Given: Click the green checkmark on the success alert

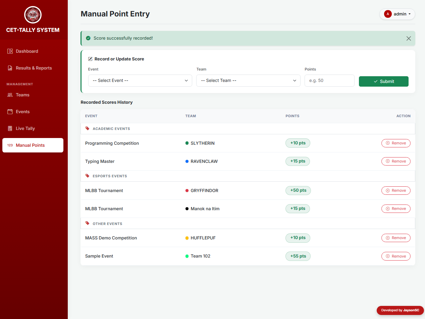Looking at the screenshot, I should [88, 38].
